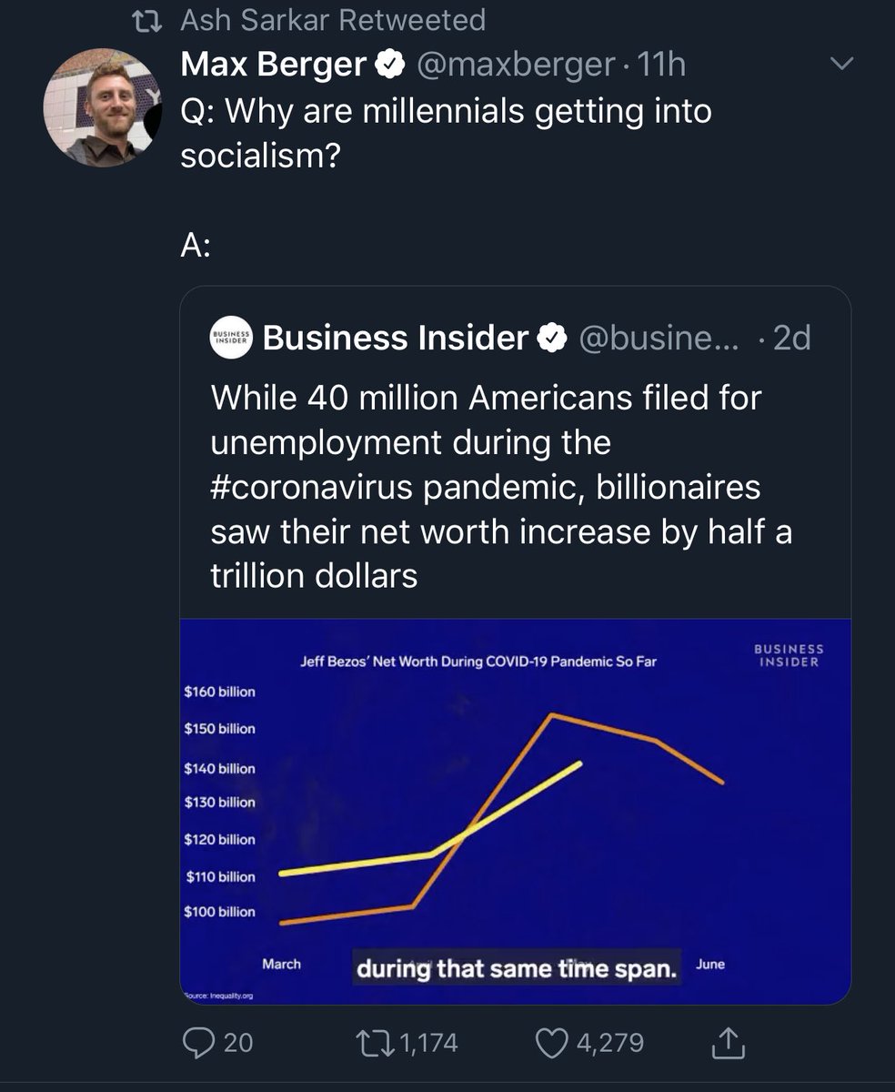The height and width of the screenshot is (1092, 895).
Task: Open Ash Sarkar Retweeted link
Action: pos(333,19)
